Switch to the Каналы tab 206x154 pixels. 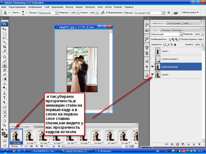point(166,30)
